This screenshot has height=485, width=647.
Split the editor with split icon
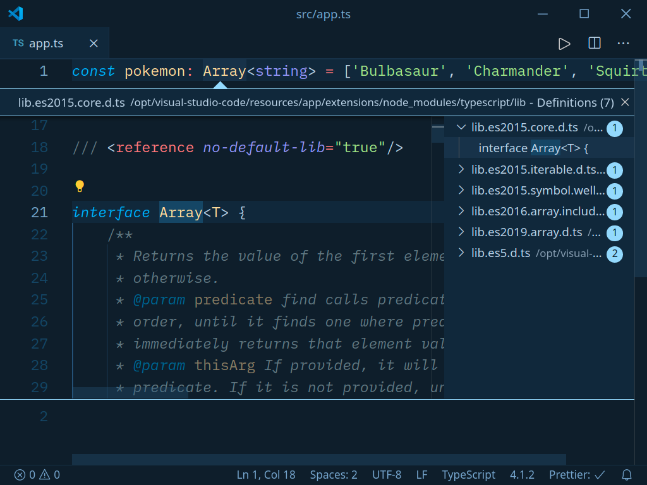pos(594,43)
